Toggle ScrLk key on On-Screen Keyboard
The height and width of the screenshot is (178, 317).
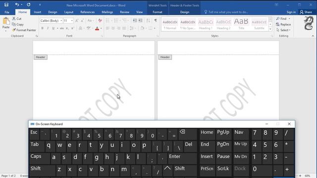pos(223,170)
